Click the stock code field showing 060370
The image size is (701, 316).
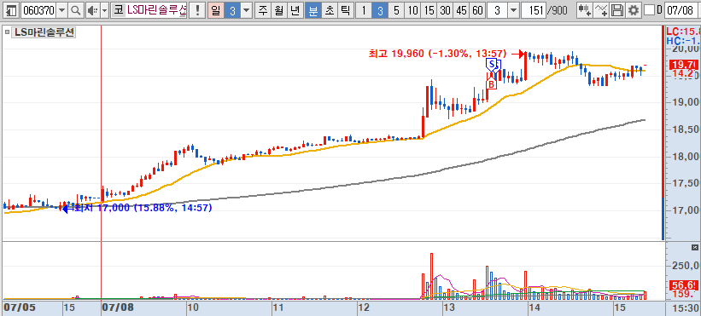[39, 10]
